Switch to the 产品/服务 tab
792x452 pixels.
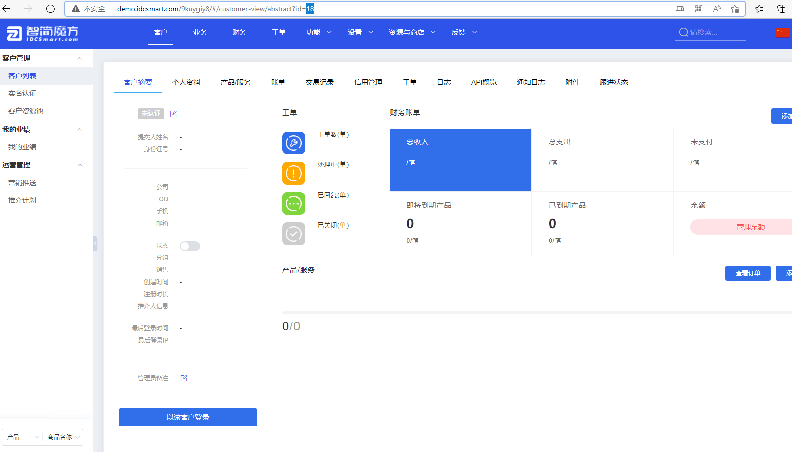(x=236, y=82)
